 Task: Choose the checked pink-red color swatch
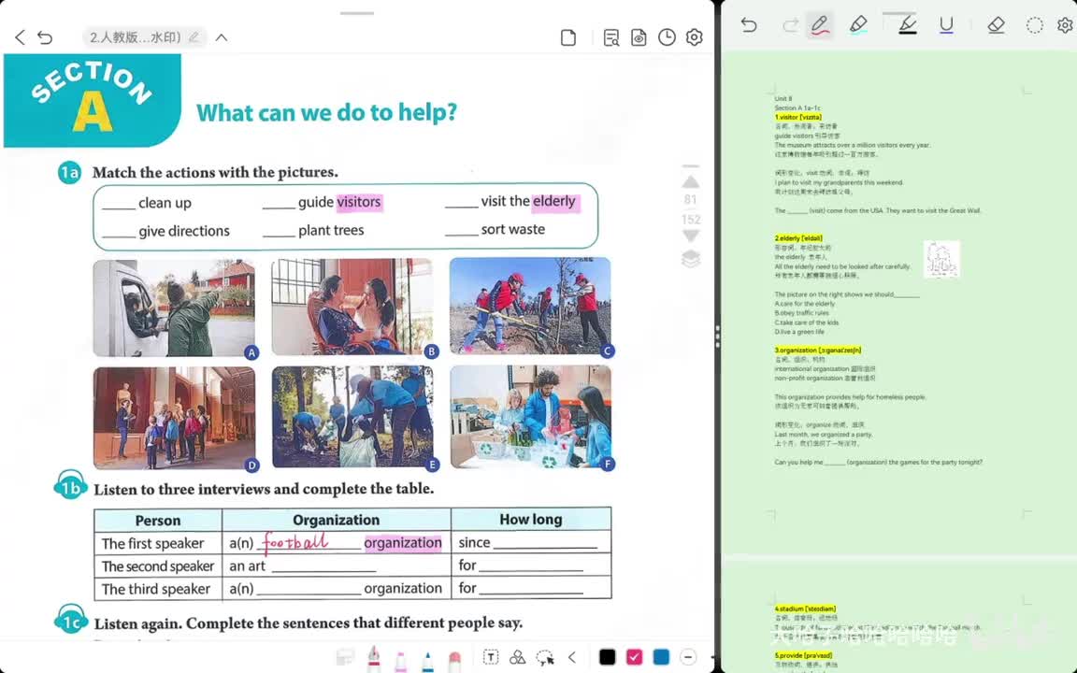click(634, 657)
